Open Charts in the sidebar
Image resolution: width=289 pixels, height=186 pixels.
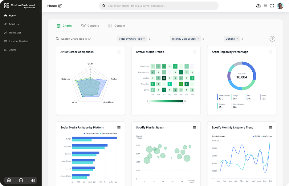pos(10,50)
